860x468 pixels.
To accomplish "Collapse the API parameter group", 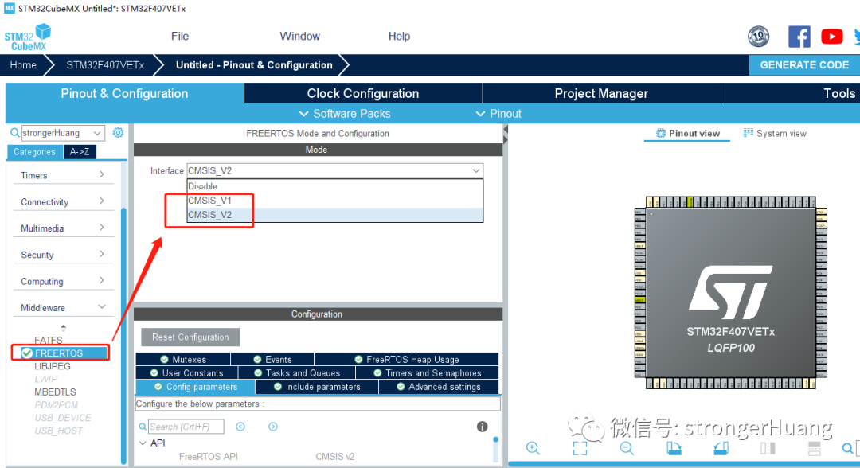I will [143, 443].
